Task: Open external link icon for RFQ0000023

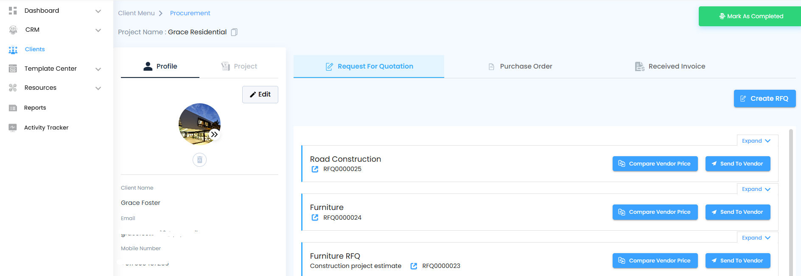Action: pos(414,266)
